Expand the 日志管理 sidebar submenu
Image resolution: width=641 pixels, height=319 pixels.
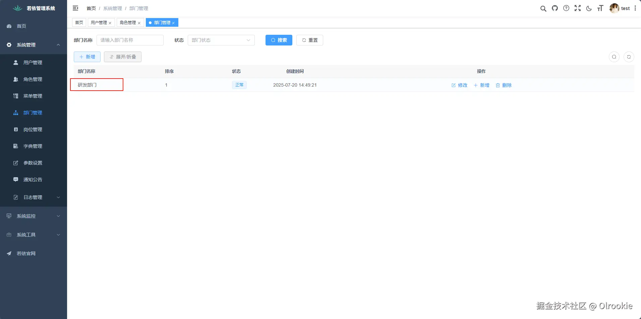click(x=34, y=197)
